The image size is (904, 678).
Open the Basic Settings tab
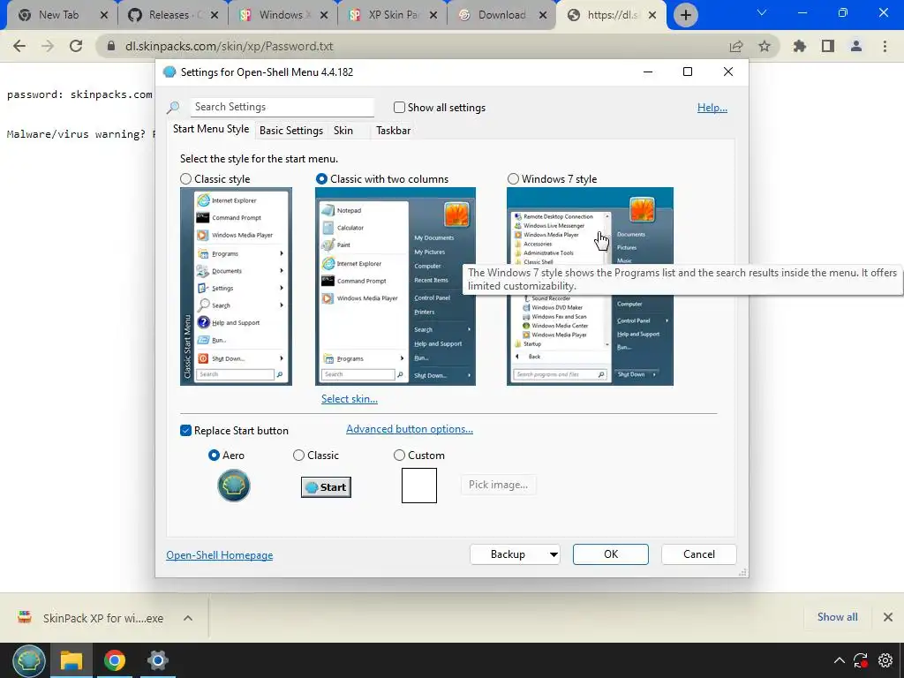[x=291, y=131]
